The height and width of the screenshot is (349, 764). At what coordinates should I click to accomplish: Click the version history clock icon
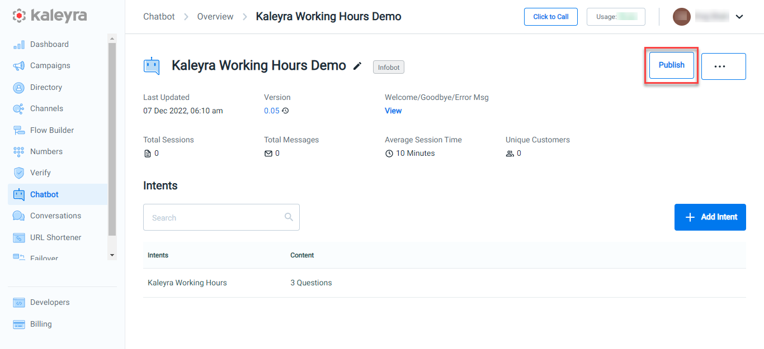pos(285,111)
